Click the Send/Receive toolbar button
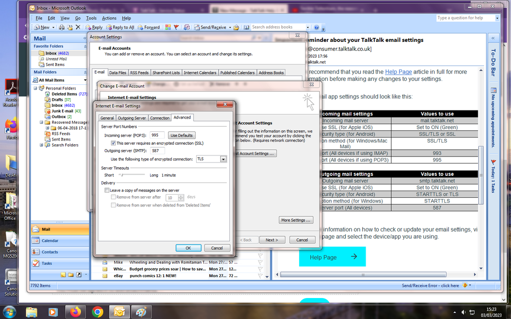This screenshot has width=511, height=319. [210, 27]
